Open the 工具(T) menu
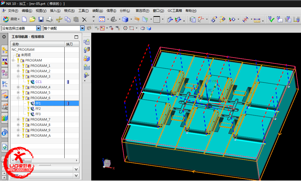Viewport: 301px width, 181px height. [x=83, y=11]
